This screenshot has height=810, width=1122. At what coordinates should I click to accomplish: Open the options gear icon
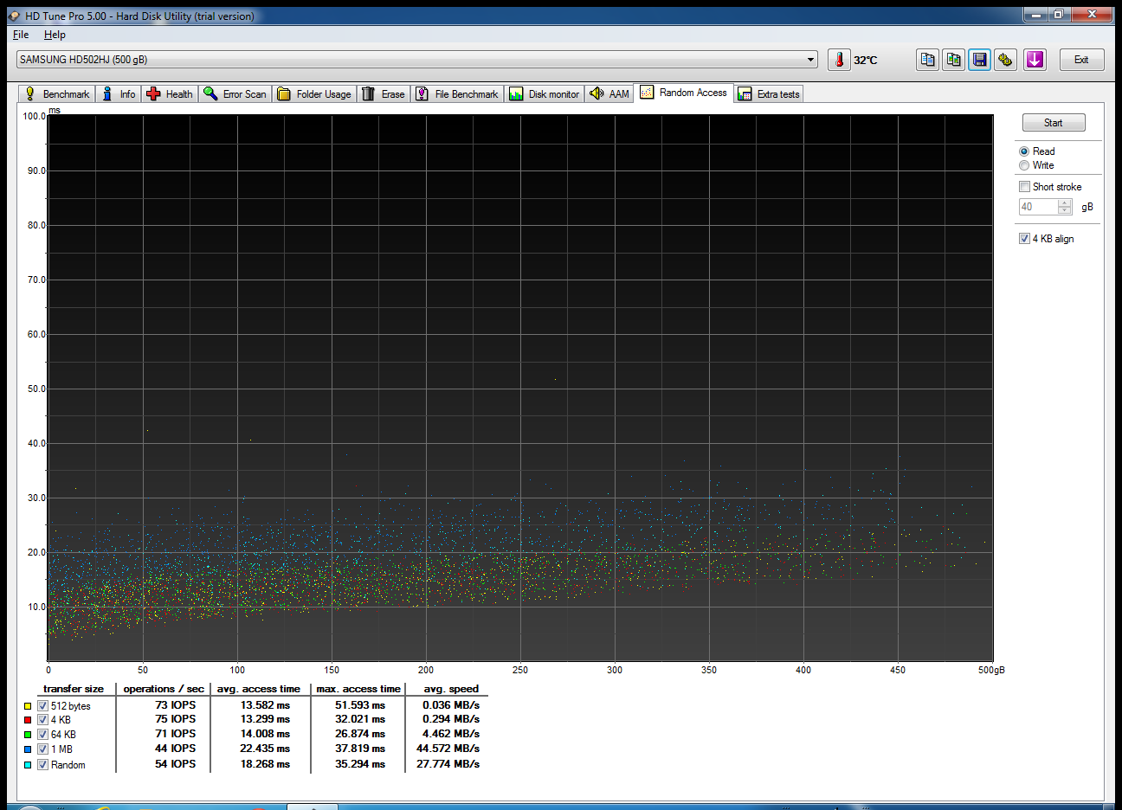click(x=1005, y=60)
